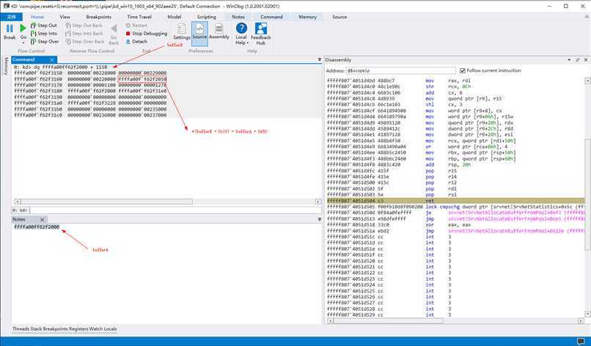Click the lock cmpxchg instruction line

tap(455, 207)
